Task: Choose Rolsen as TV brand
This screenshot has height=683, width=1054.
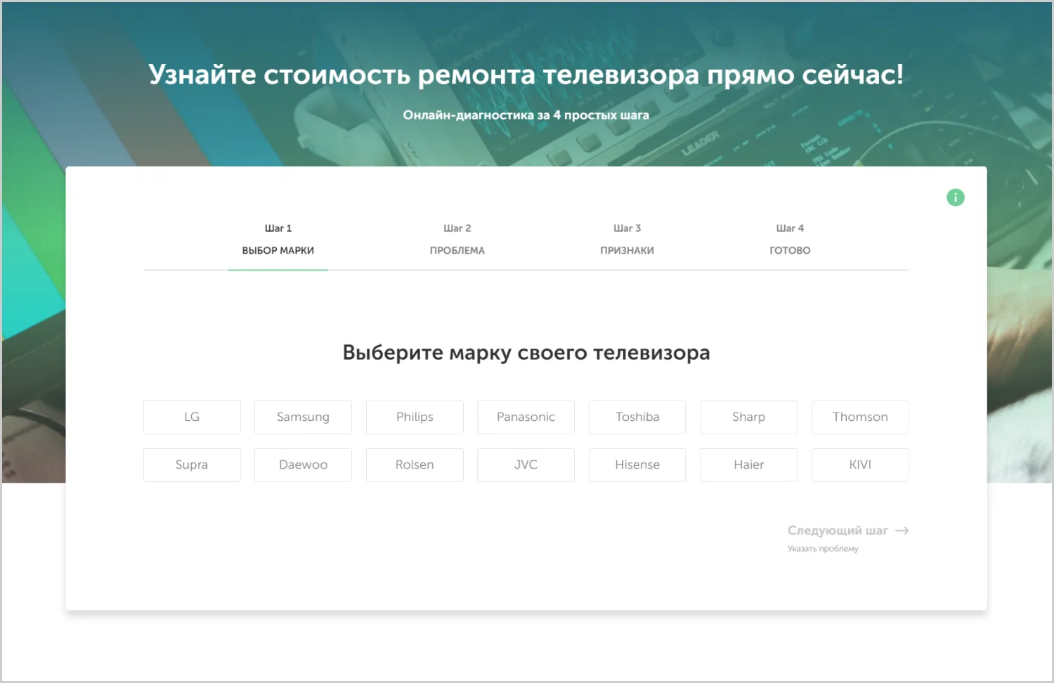Action: tap(415, 465)
